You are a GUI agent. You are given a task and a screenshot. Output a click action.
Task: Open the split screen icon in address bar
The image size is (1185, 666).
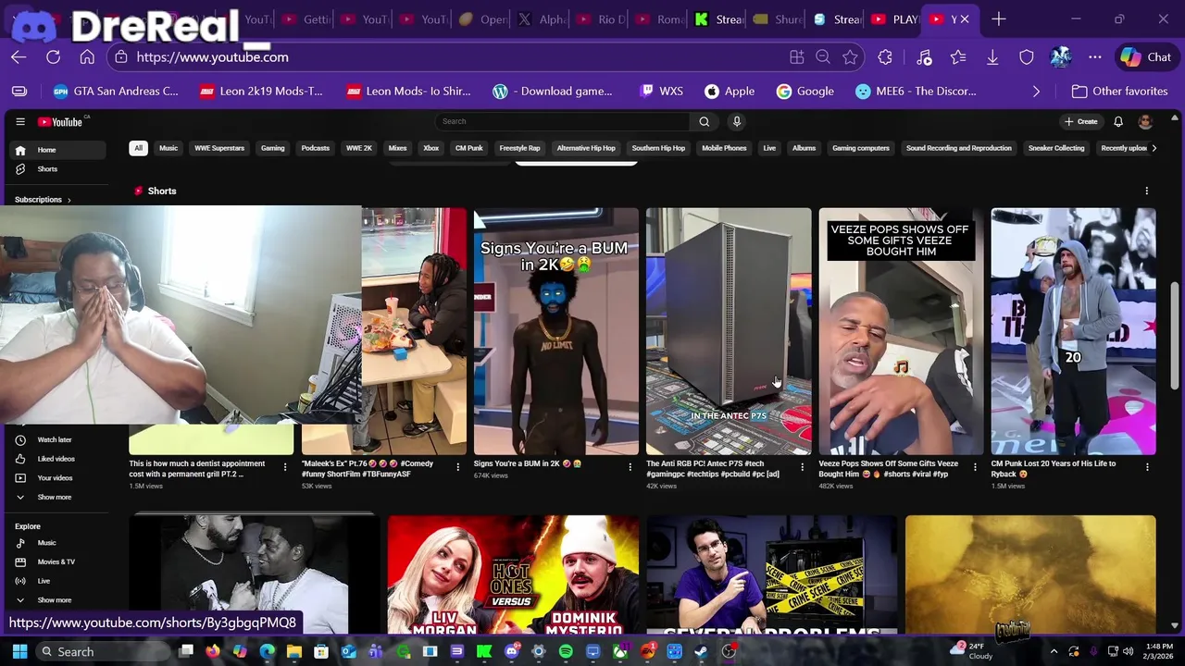(796, 57)
